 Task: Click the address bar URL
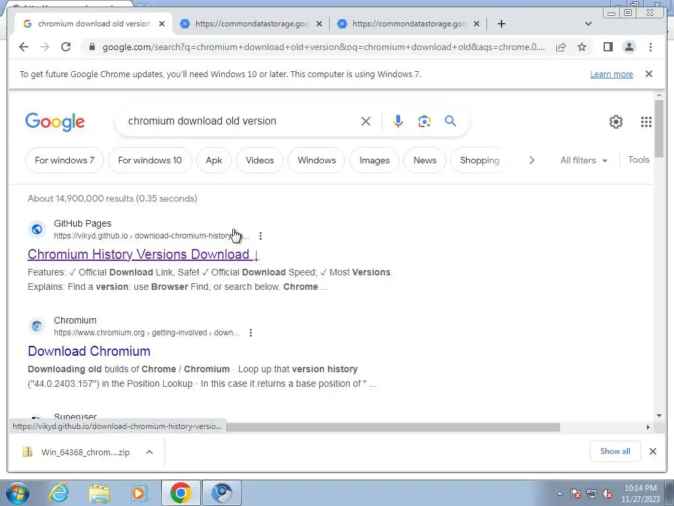[x=323, y=47]
